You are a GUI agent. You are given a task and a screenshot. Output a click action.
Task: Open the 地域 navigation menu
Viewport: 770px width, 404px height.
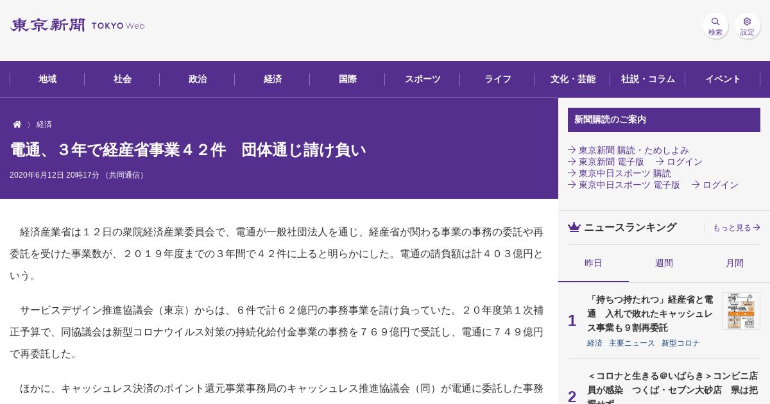[47, 80]
